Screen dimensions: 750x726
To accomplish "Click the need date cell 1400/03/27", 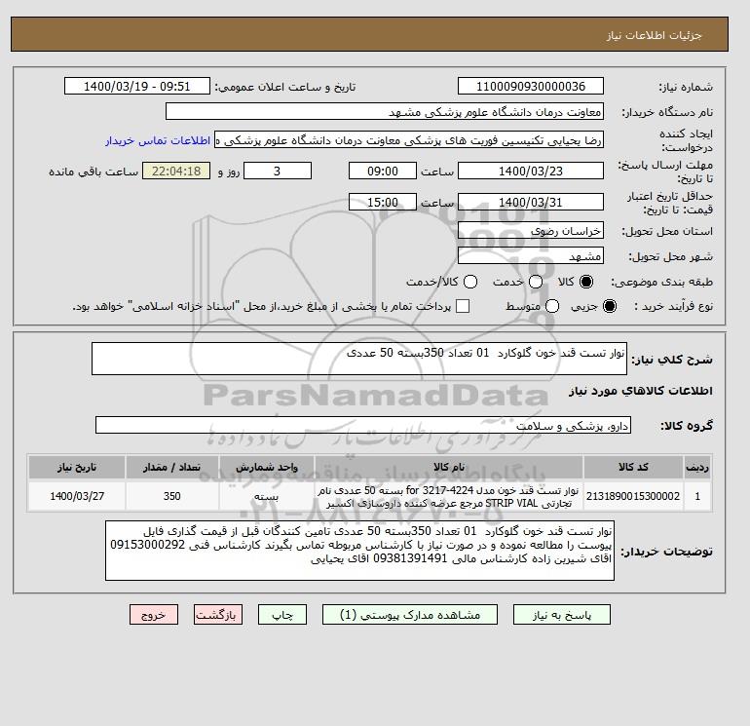I will tap(77, 496).
